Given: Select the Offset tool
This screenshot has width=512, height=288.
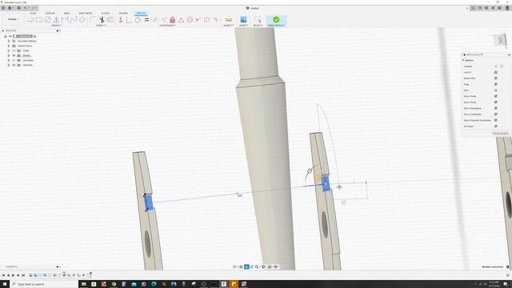Looking at the screenshot, I should (110, 20).
